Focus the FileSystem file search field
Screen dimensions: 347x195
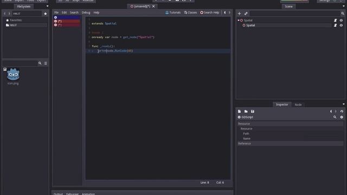pyautogui.click(x=20, y=63)
